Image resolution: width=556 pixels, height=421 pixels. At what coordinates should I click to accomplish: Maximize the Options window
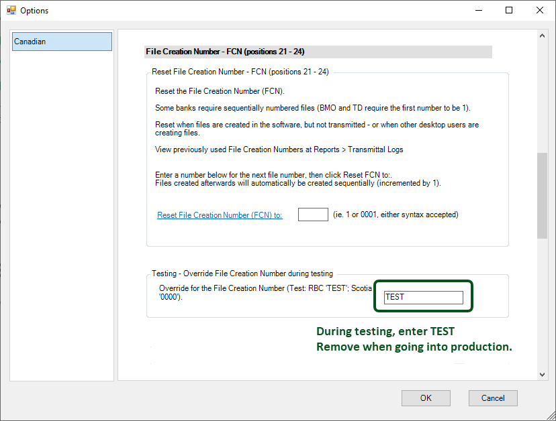coord(508,10)
